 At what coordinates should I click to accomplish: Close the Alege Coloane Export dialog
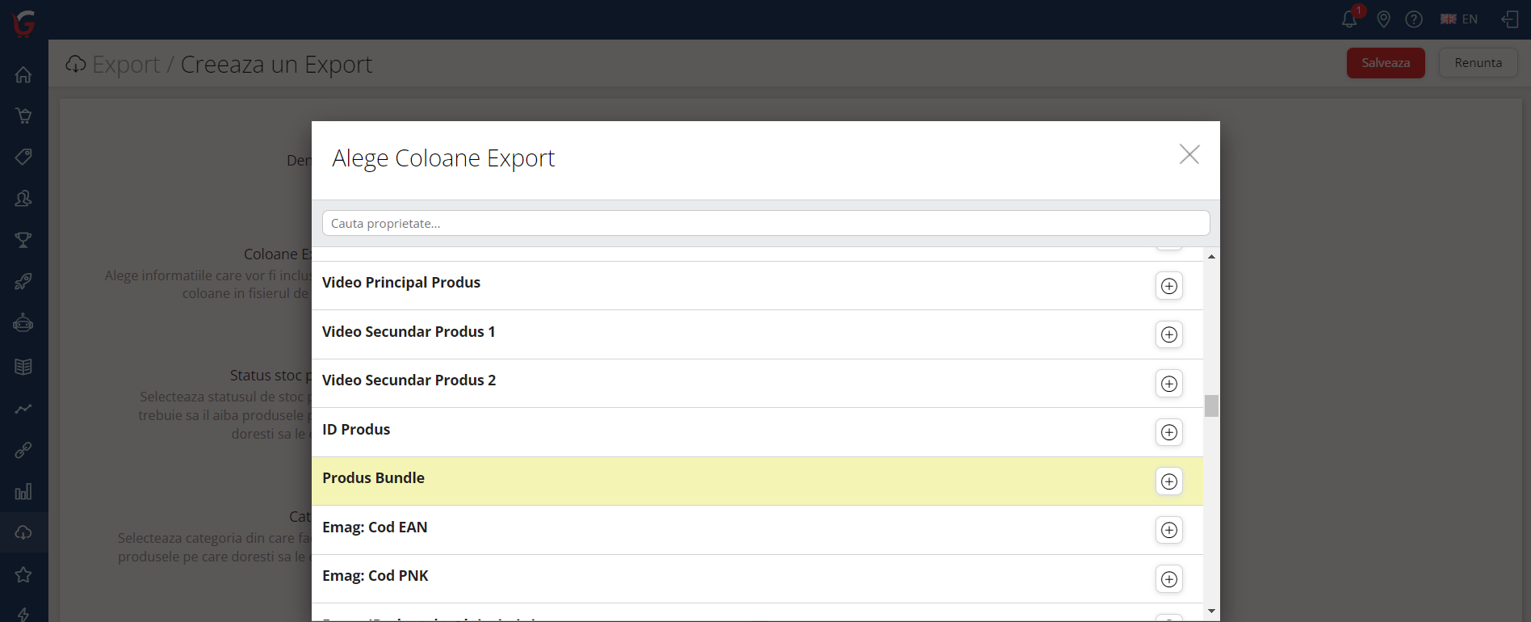(x=1189, y=154)
